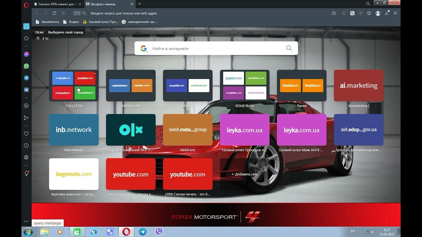Open the 'омендантский час...' bookmark

click(x=139, y=22)
